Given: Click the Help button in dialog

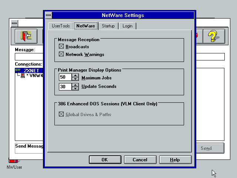Looking at the screenshot, I should [175, 160].
